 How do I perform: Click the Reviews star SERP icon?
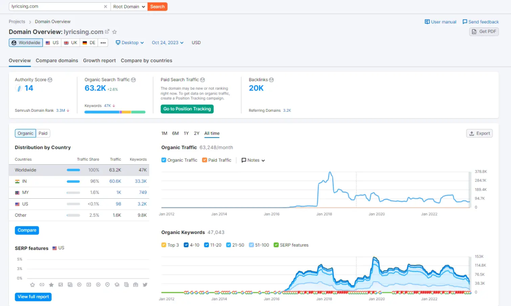51,285
